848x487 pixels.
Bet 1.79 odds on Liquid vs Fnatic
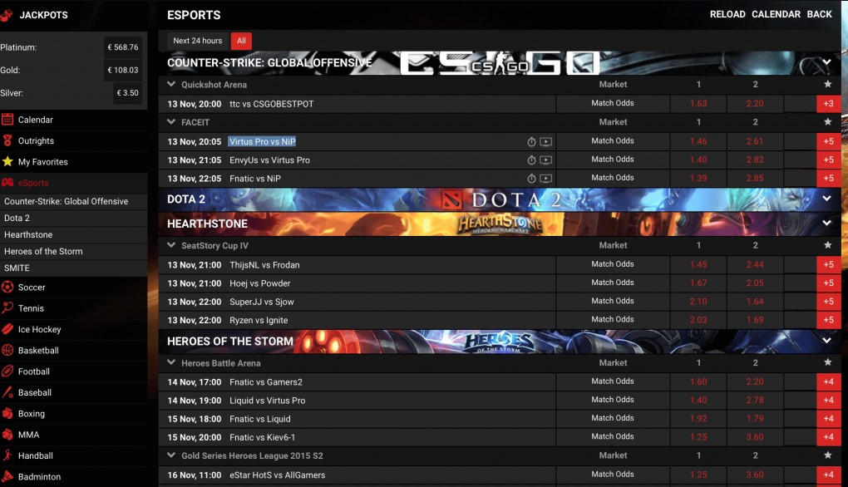point(755,419)
